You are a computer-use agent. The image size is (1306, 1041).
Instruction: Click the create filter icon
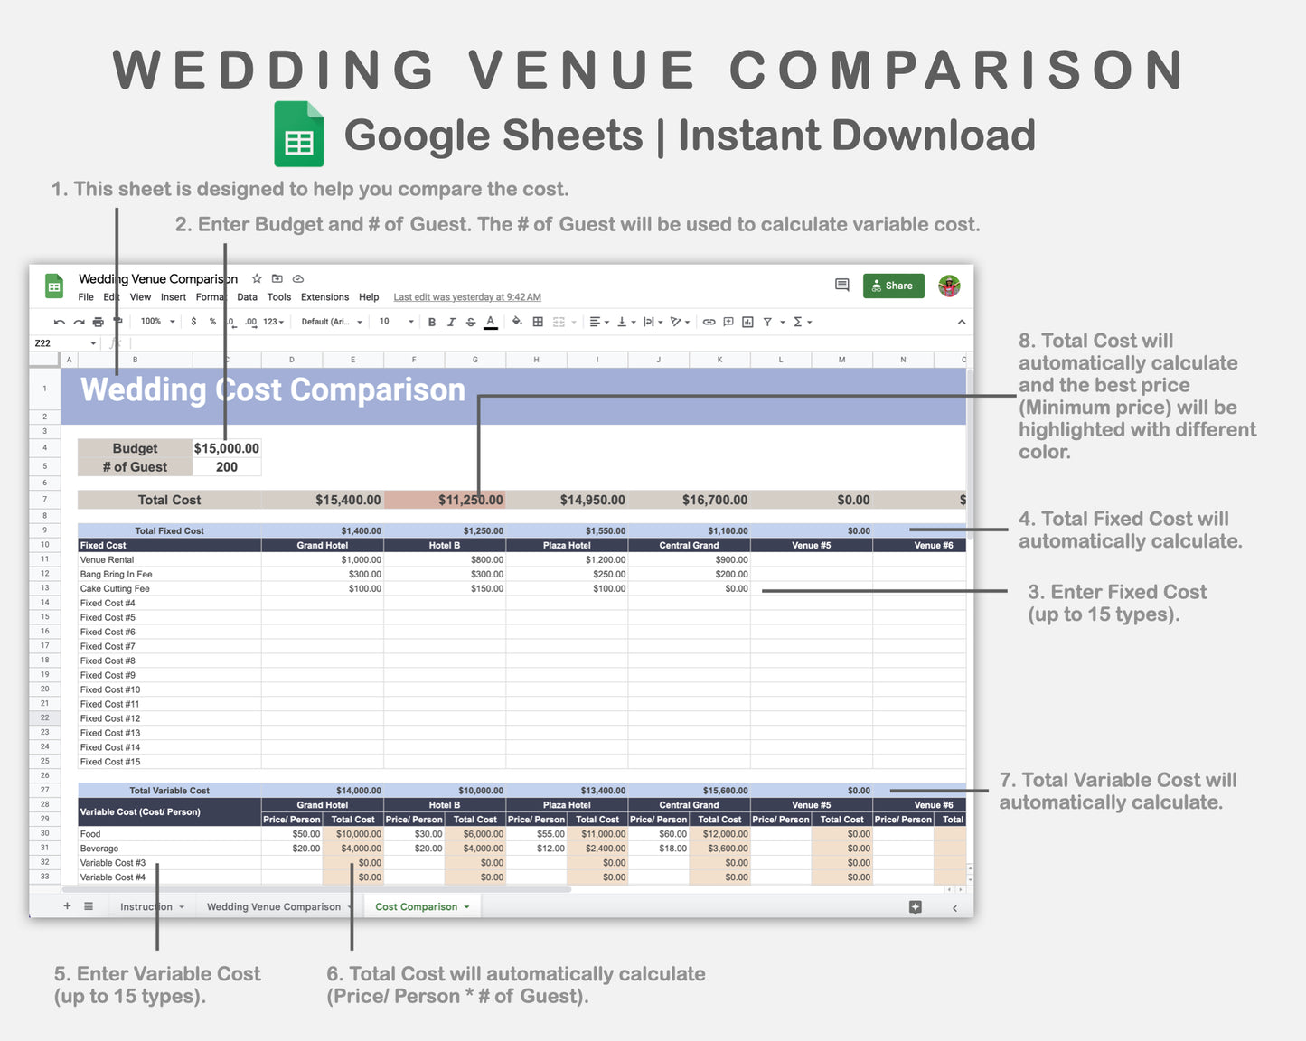768,321
